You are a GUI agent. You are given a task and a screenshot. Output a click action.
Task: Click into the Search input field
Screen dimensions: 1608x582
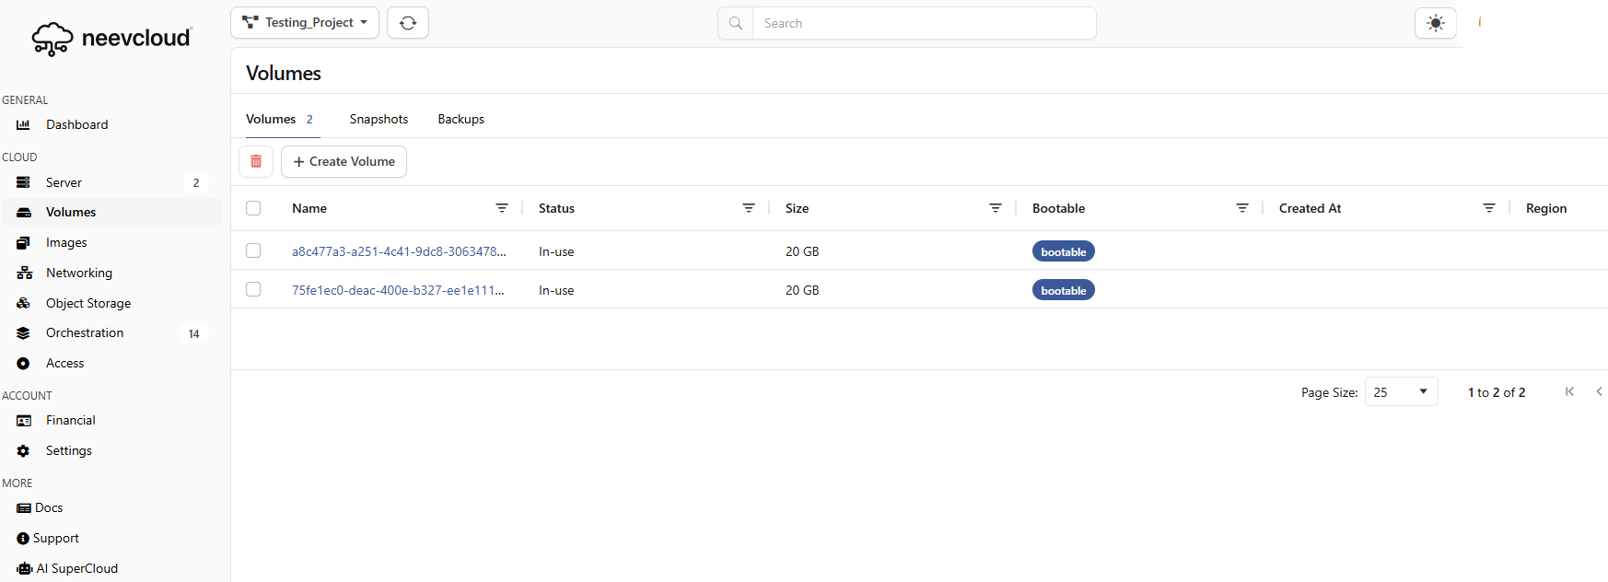pos(924,23)
